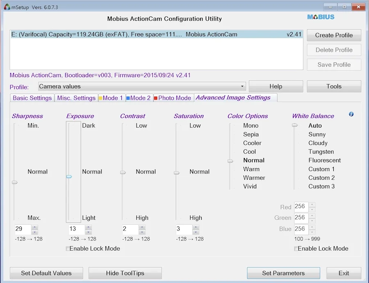Increase Contrast value with up arrow
This screenshot has width=369, height=283.
(142, 227)
